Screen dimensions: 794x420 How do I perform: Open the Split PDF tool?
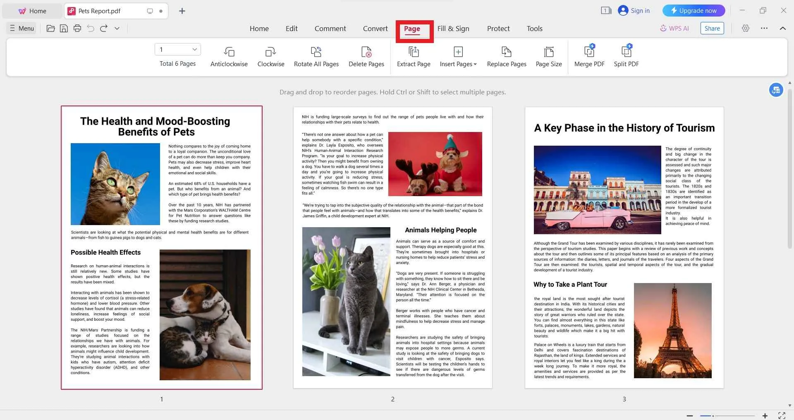626,56
